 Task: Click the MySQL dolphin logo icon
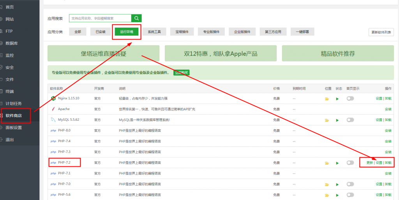[x=53, y=120]
